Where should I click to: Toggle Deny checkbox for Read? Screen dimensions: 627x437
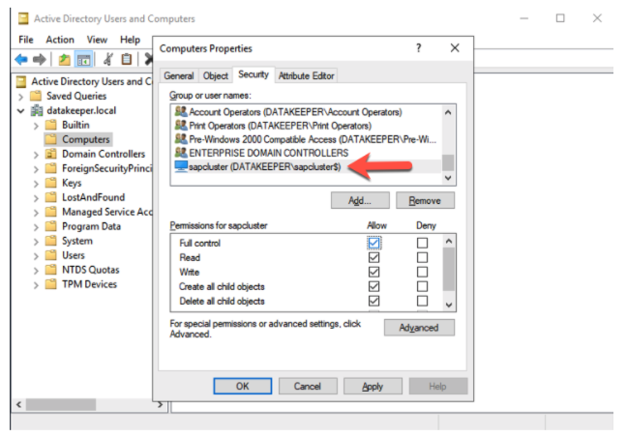coord(422,257)
